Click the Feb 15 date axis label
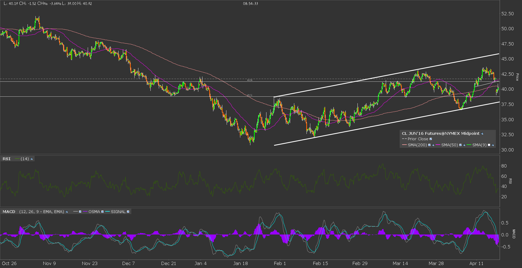 pos(320,264)
